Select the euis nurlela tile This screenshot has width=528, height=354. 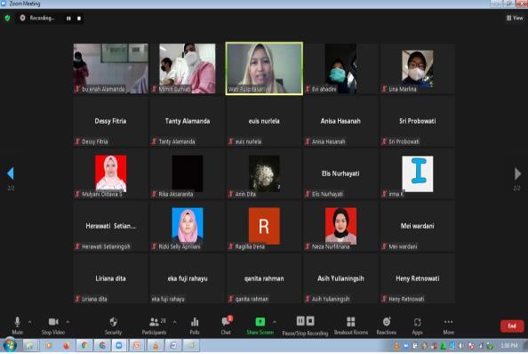tap(264, 121)
